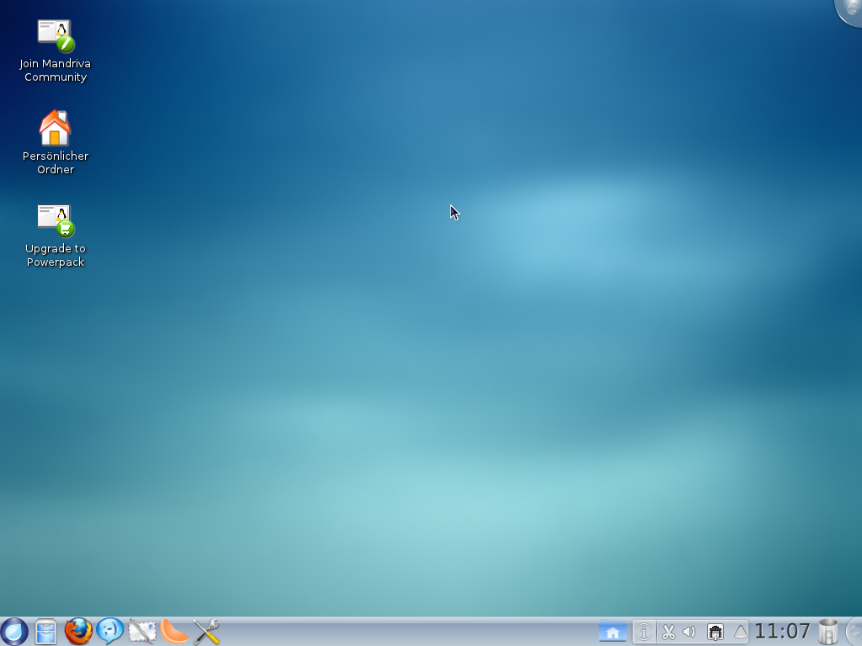
Task: Launch the instant messenger speech-bubble icon
Action: 109,632
